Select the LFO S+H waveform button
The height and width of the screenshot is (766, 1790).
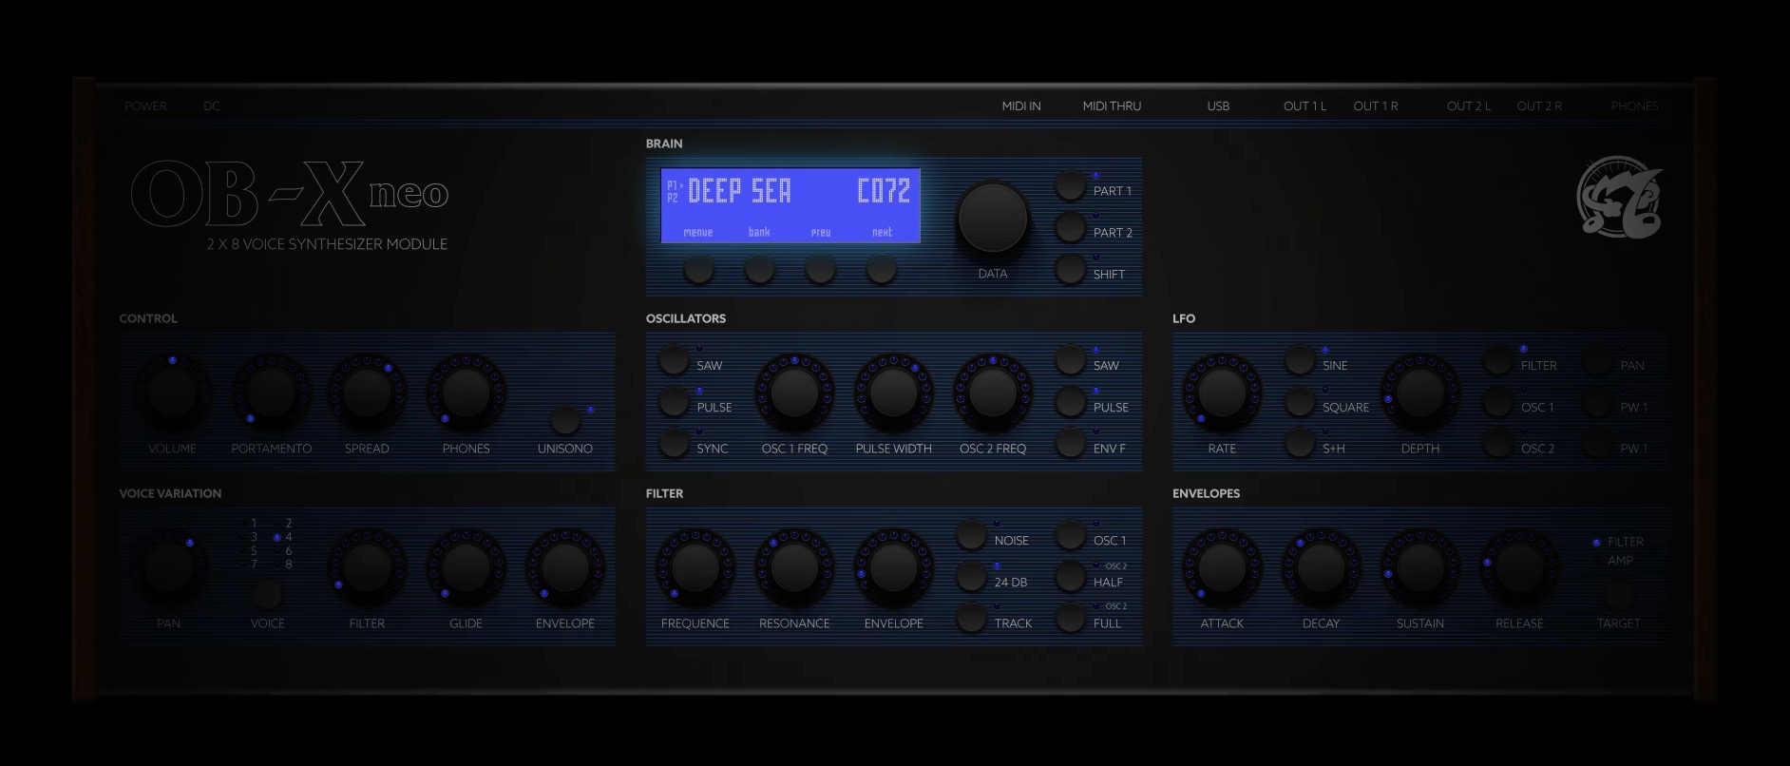coord(1299,444)
